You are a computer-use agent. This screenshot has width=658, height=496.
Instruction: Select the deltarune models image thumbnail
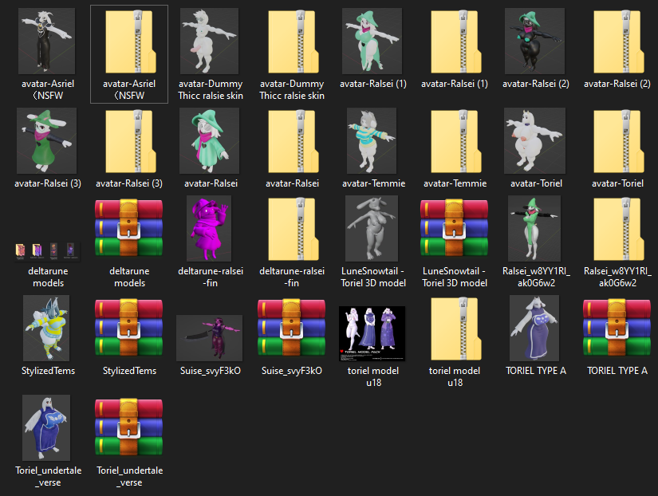point(47,251)
